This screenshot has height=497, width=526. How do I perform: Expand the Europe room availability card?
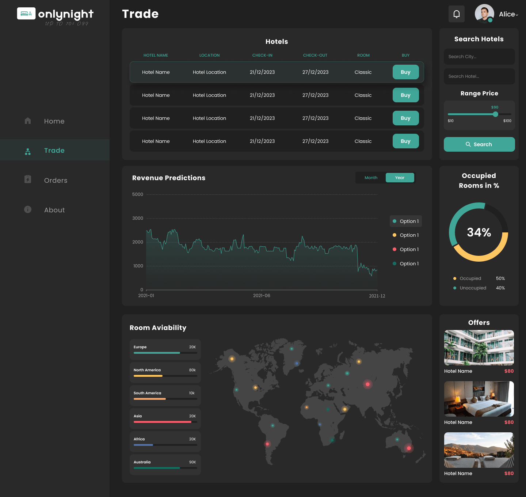pyautogui.click(x=165, y=349)
